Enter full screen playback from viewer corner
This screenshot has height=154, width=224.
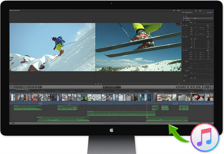[179, 84]
